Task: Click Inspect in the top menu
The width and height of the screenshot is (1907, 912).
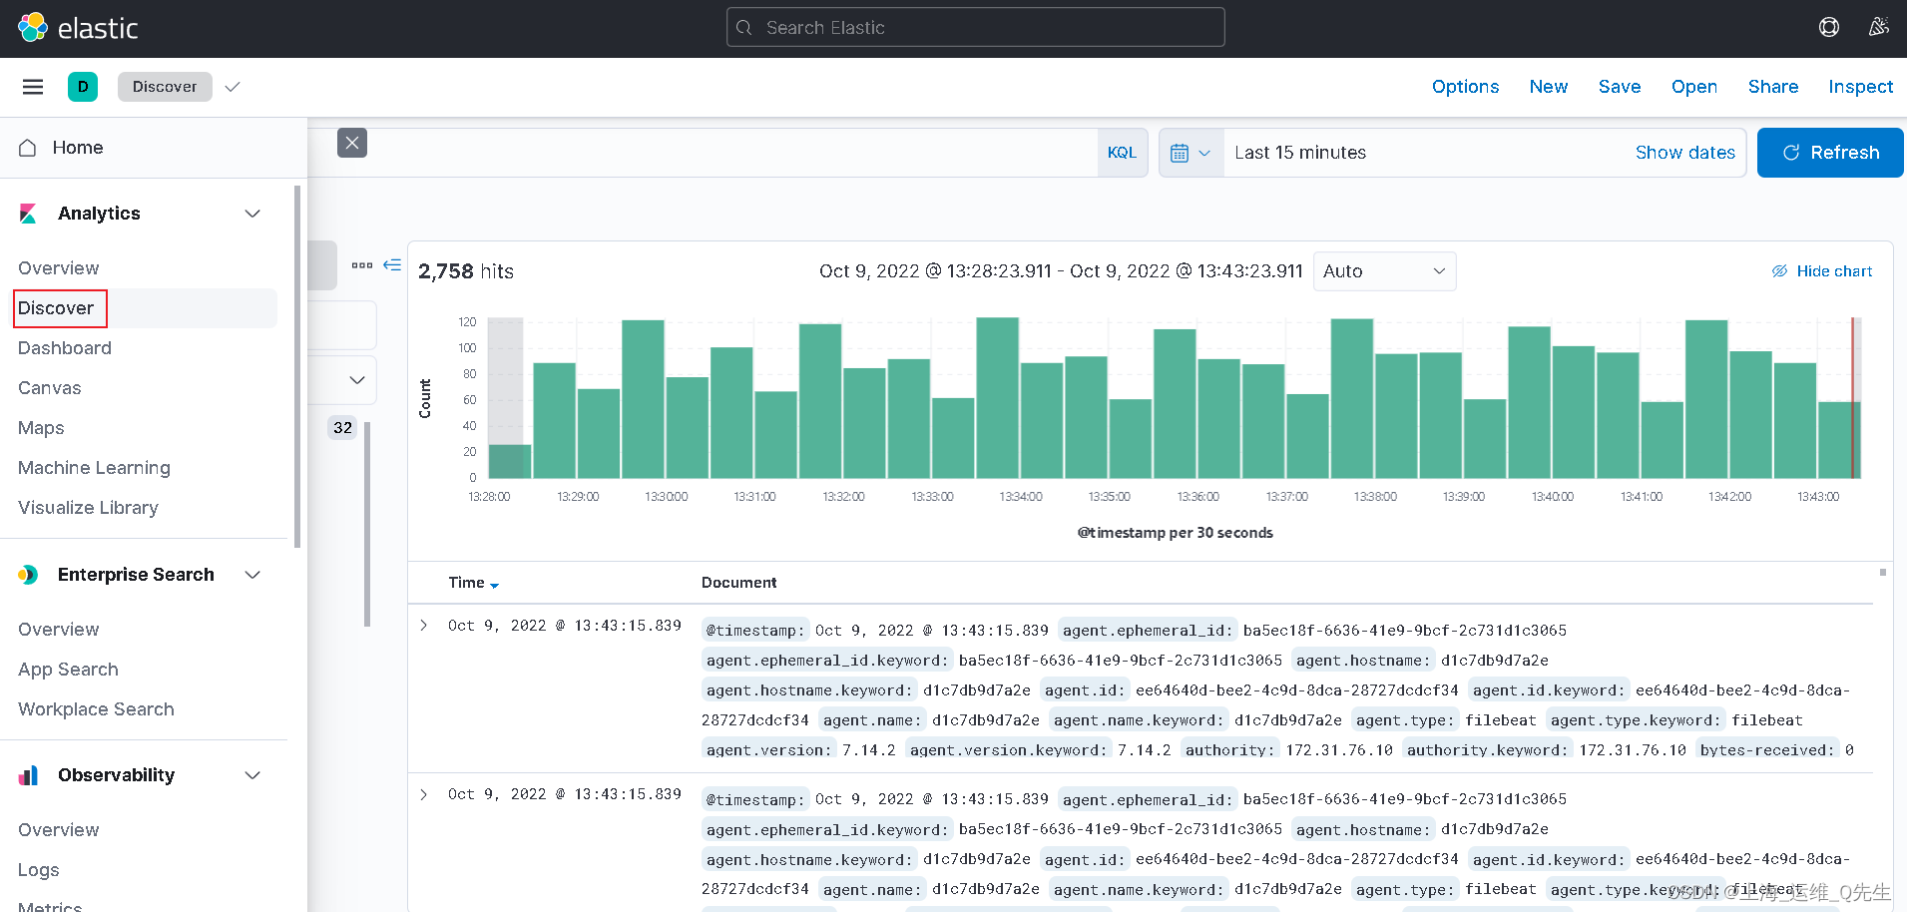Action: (1860, 87)
